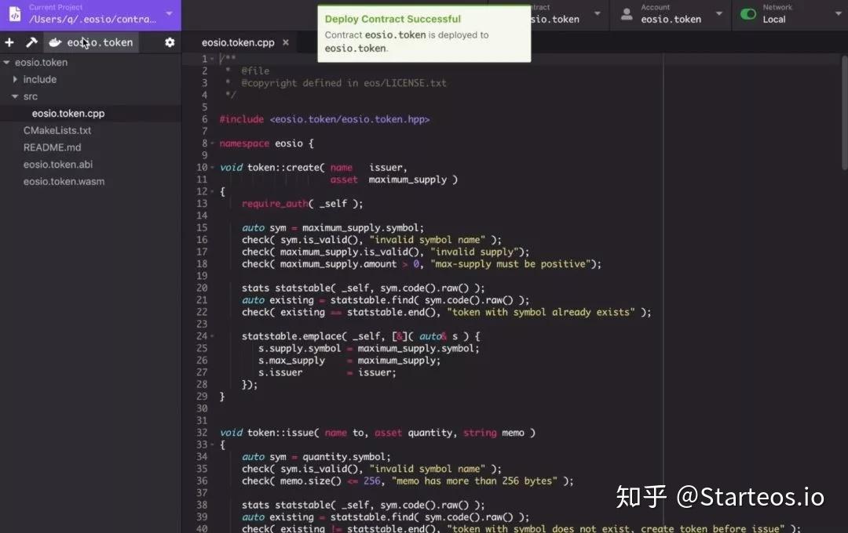Select the eosio.token toolbar tab
Screen dimensions: 848x533
[102, 42]
